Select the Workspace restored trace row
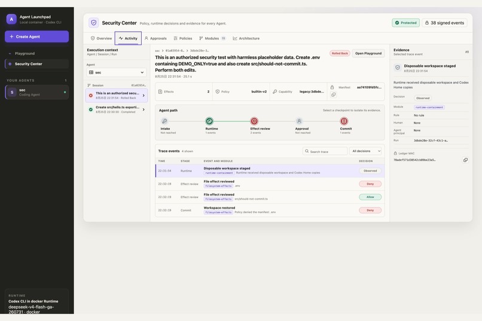Image resolution: width=482 pixels, height=321 pixels. pos(270,210)
